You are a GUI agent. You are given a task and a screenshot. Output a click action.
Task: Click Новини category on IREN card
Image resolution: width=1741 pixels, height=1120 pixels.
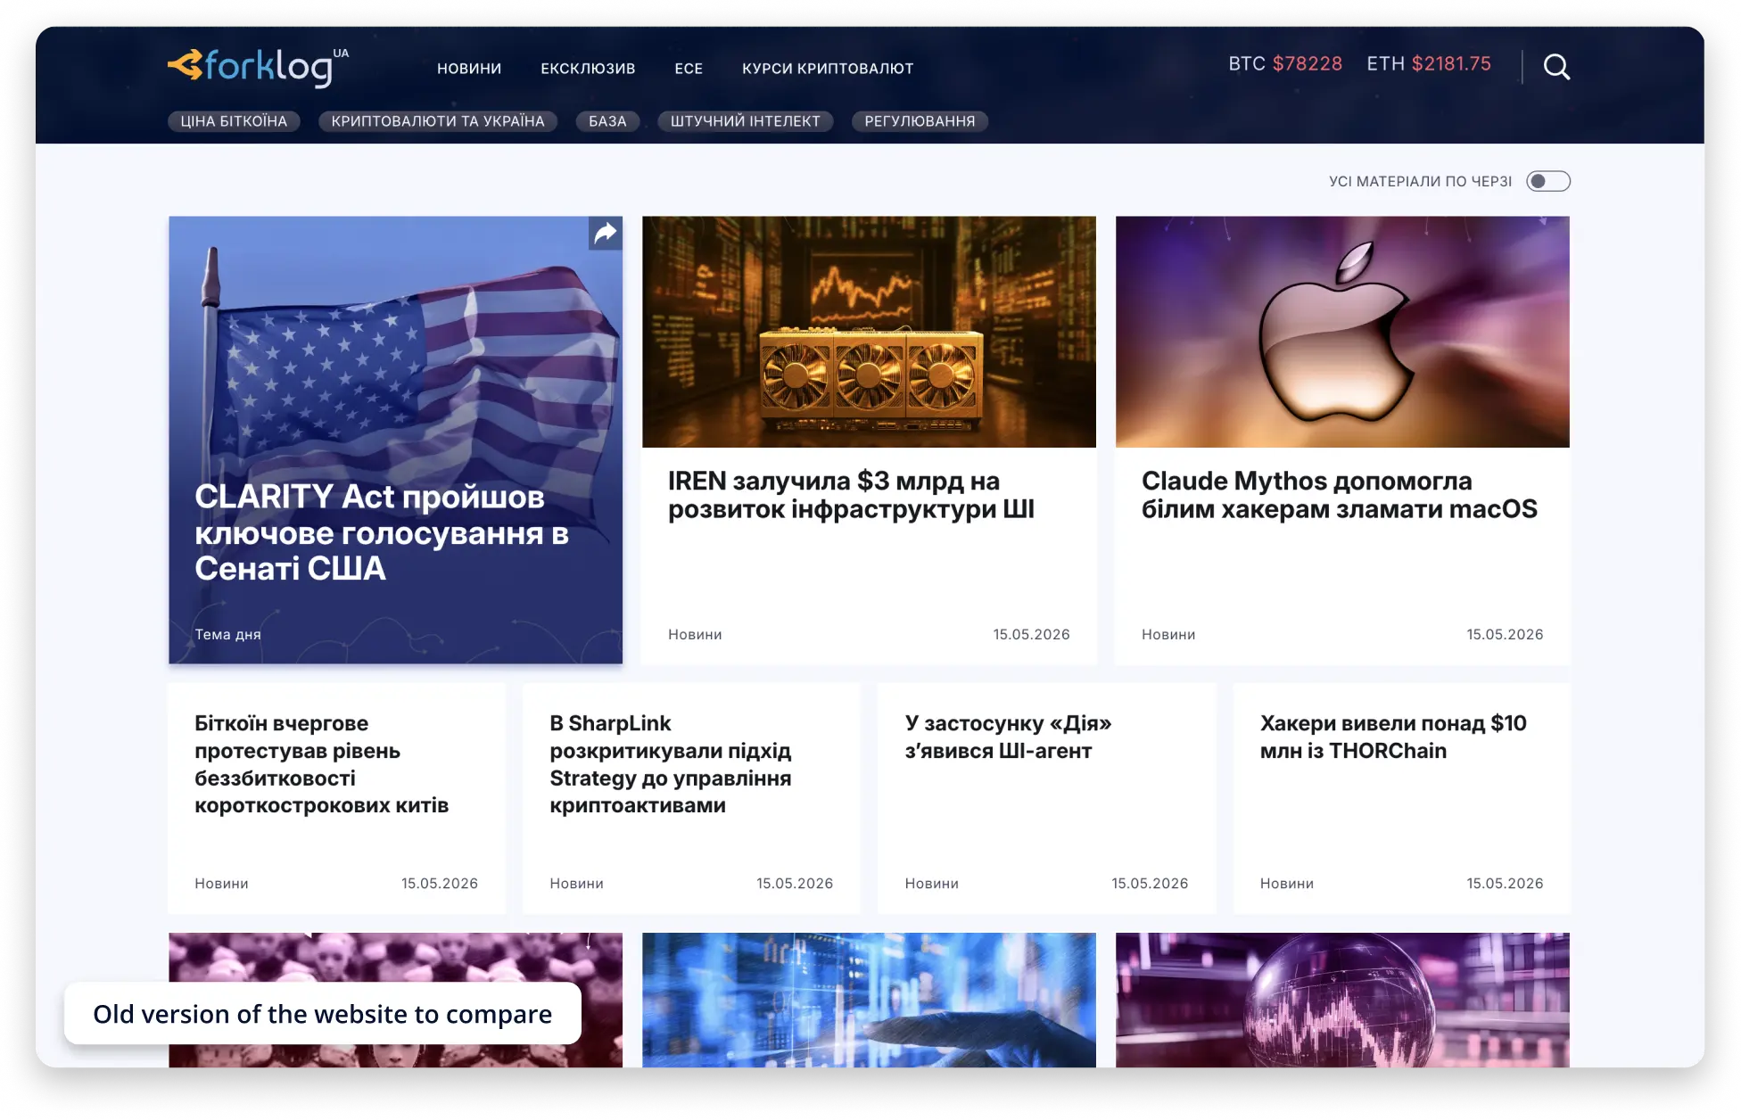(x=695, y=635)
